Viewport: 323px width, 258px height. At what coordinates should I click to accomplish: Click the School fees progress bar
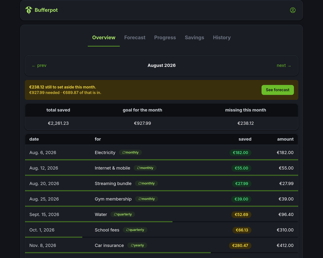pyautogui.click(x=161, y=237)
